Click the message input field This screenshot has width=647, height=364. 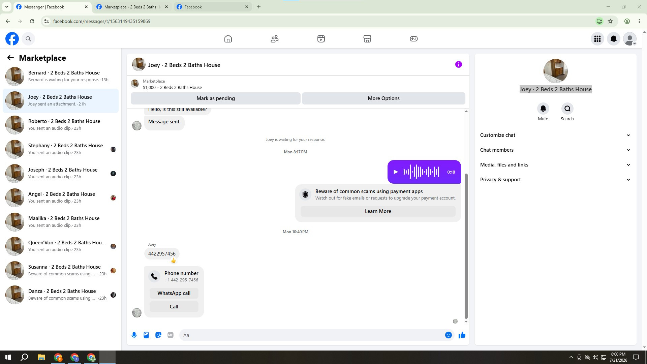click(312, 335)
